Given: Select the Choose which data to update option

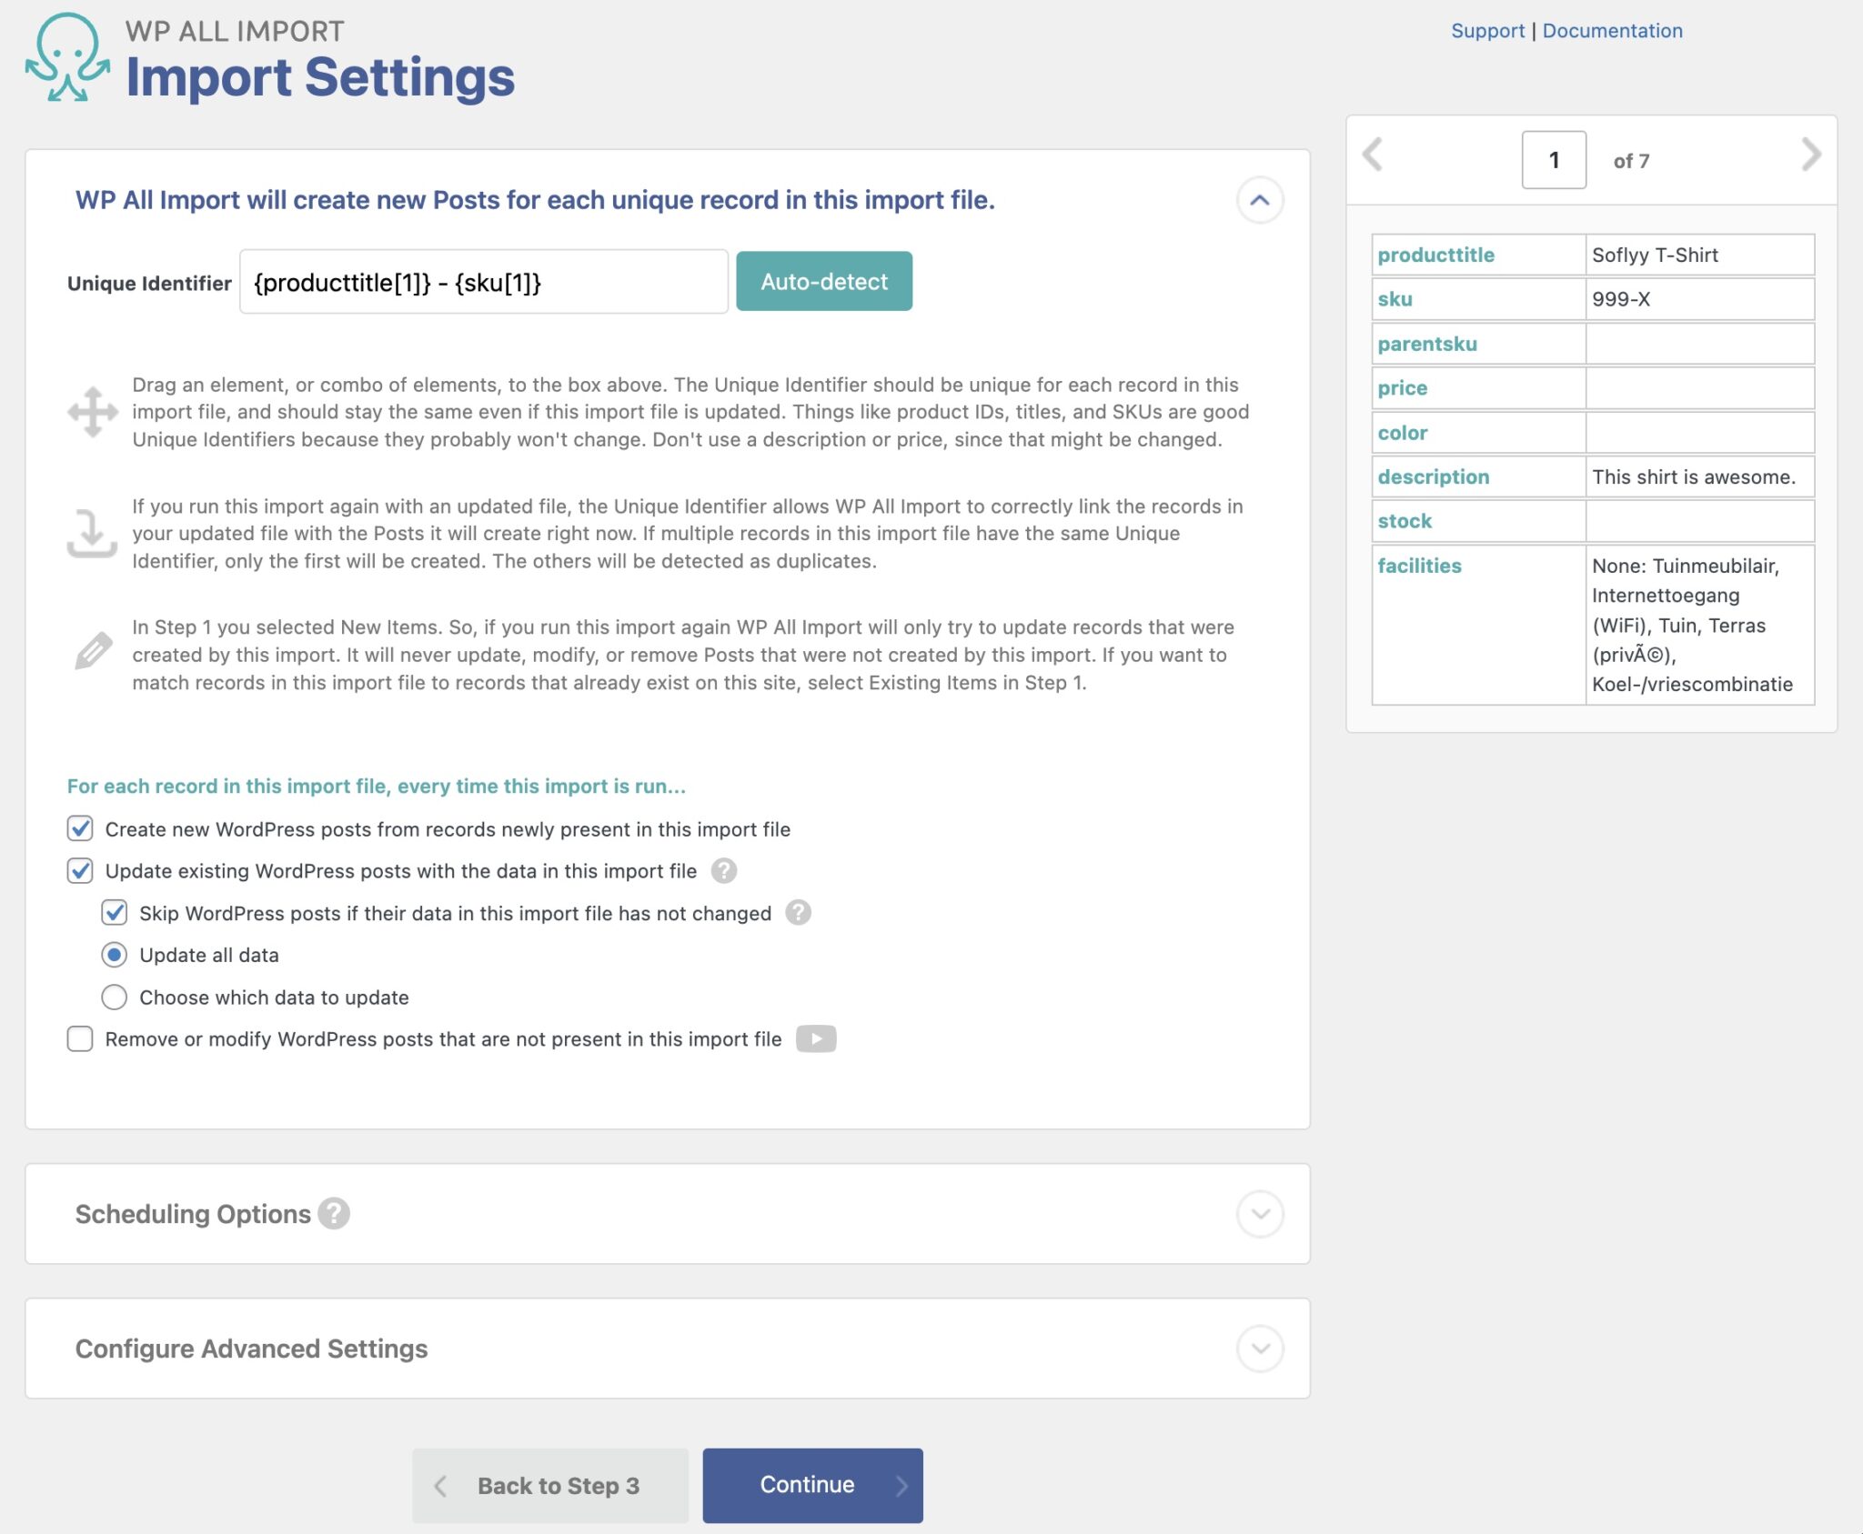Looking at the screenshot, I should coord(114,997).
